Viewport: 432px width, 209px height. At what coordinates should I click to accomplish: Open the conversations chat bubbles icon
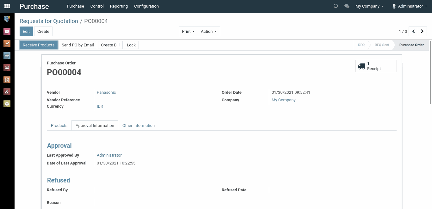347,6
